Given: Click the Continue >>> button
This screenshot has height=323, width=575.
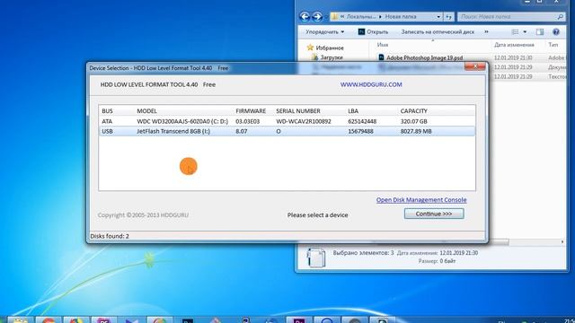Looking at the screenshot, I should click(x=434, y=214).
